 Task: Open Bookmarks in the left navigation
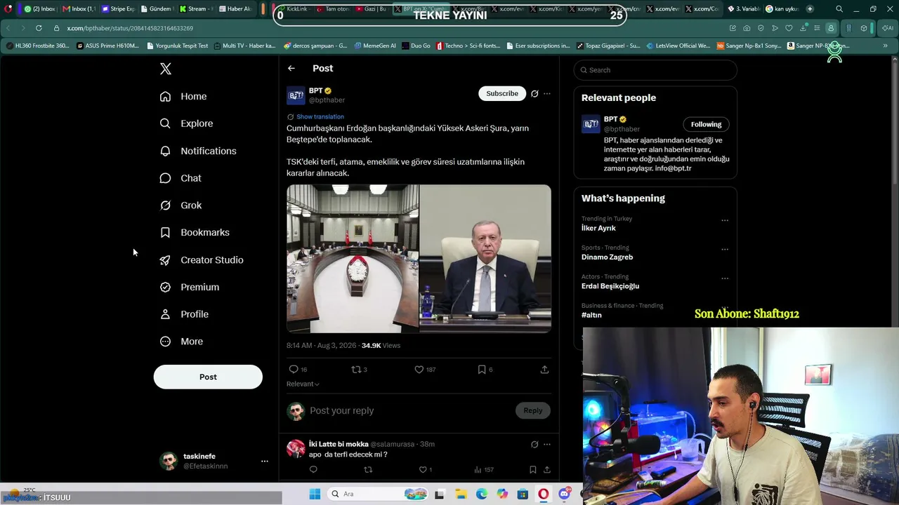tap(195, 232)
